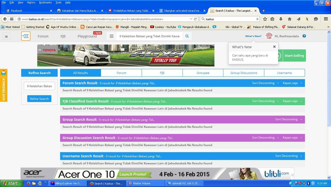Image resolution: width=331 pixels, height=187 pixels.
Task: Open a new browser tab
Action: point(264,11)
